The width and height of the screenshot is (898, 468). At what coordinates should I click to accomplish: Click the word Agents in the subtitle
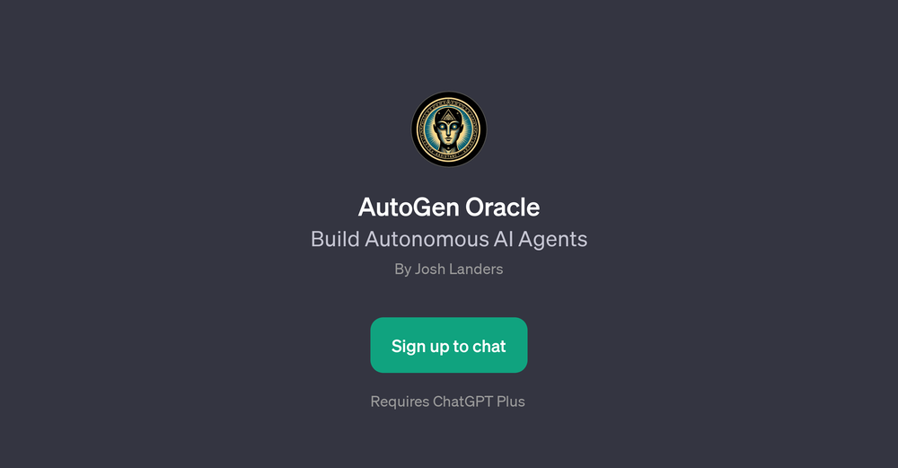coord(552,240)
